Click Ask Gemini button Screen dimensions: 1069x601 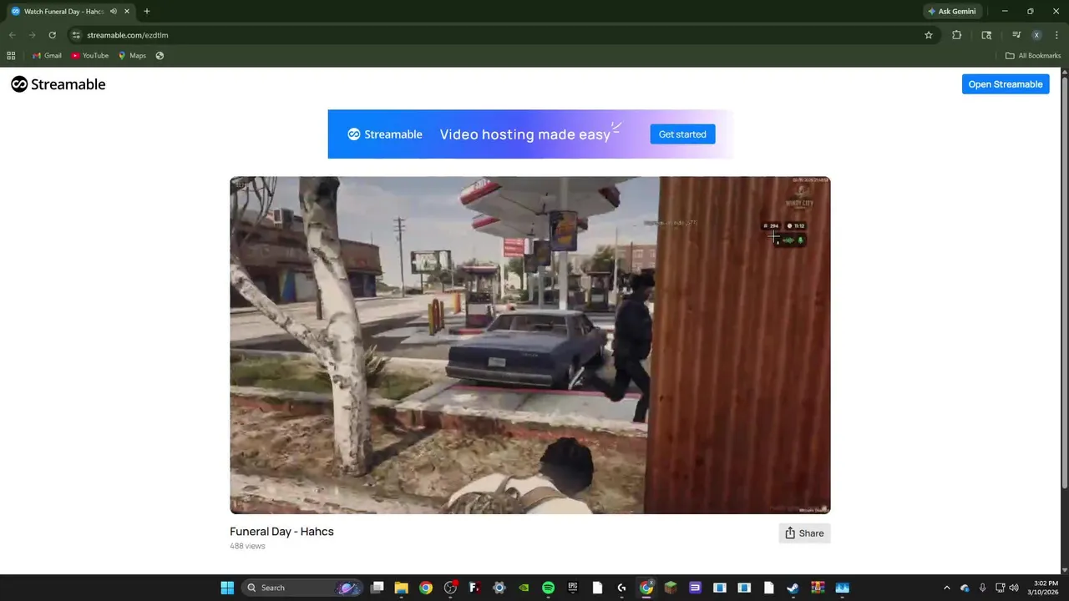[951, 12]
